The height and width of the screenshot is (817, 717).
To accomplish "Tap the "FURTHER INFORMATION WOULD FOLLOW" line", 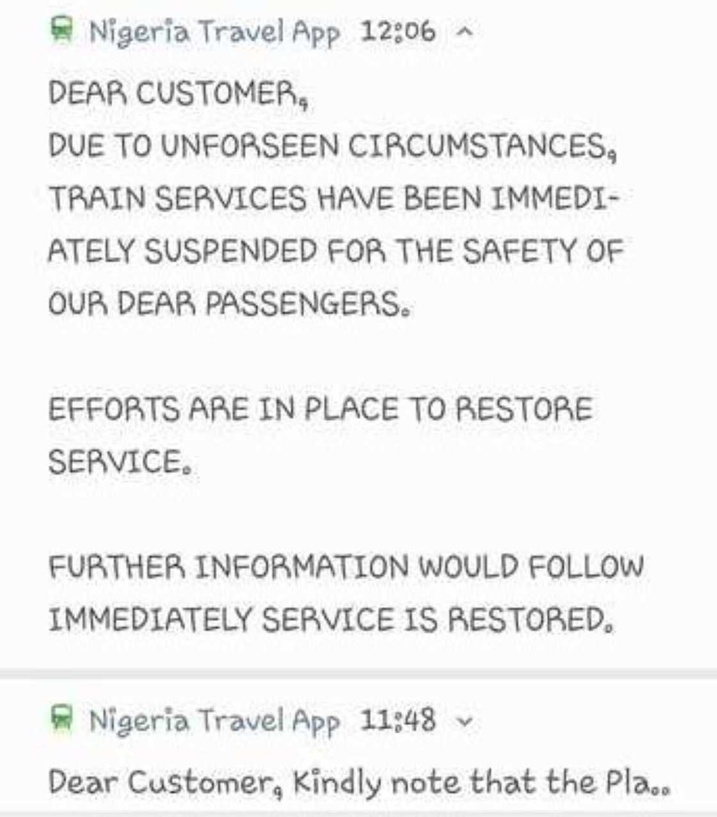I will [346, 567].
